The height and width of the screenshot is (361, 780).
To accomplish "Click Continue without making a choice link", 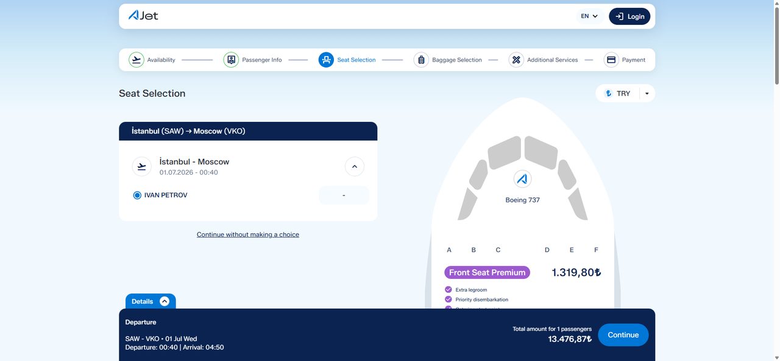I will 248,234.
